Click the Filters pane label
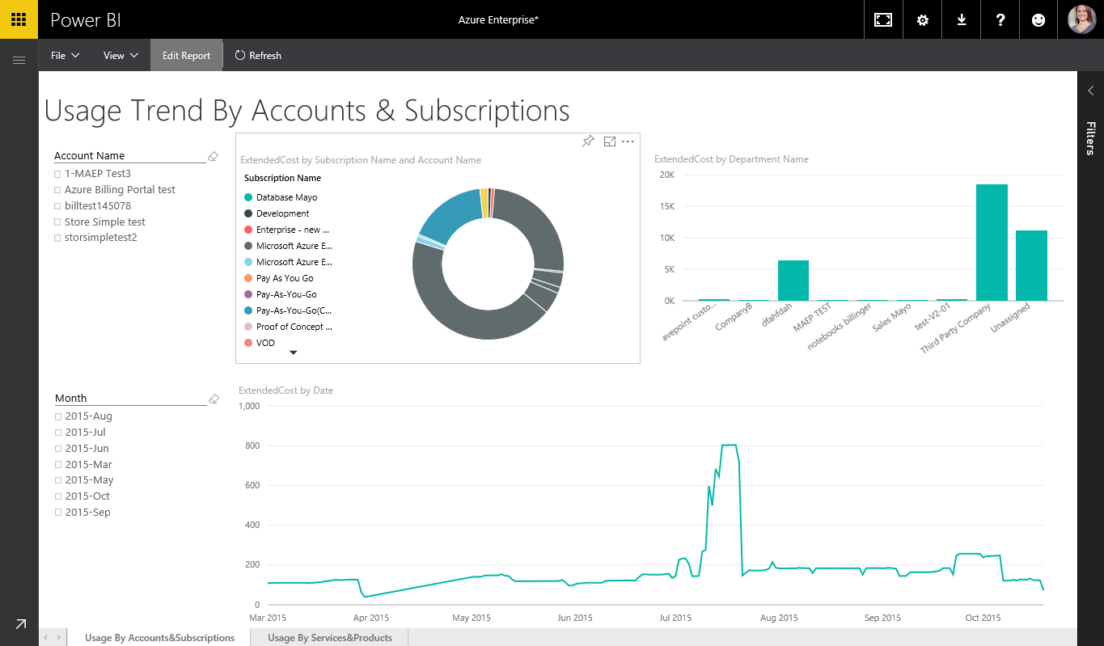Screen dimensions: 1104x646 coord(1090,138)
